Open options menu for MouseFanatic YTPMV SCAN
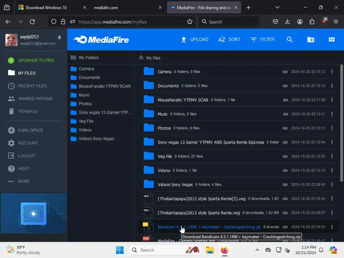Image resolution: width=344 pixels, height=258 pixels. click(x=332, y=100)
